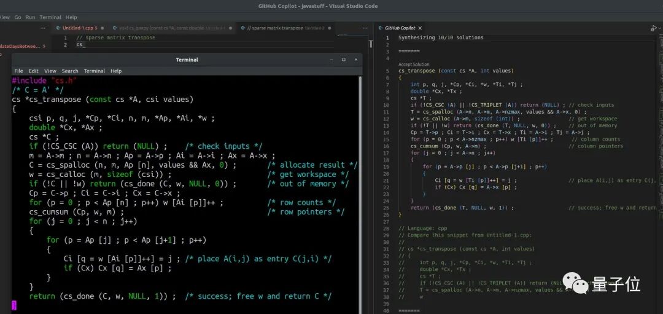Open Terminal menu in Terminal window menu bar

point(95,71)
